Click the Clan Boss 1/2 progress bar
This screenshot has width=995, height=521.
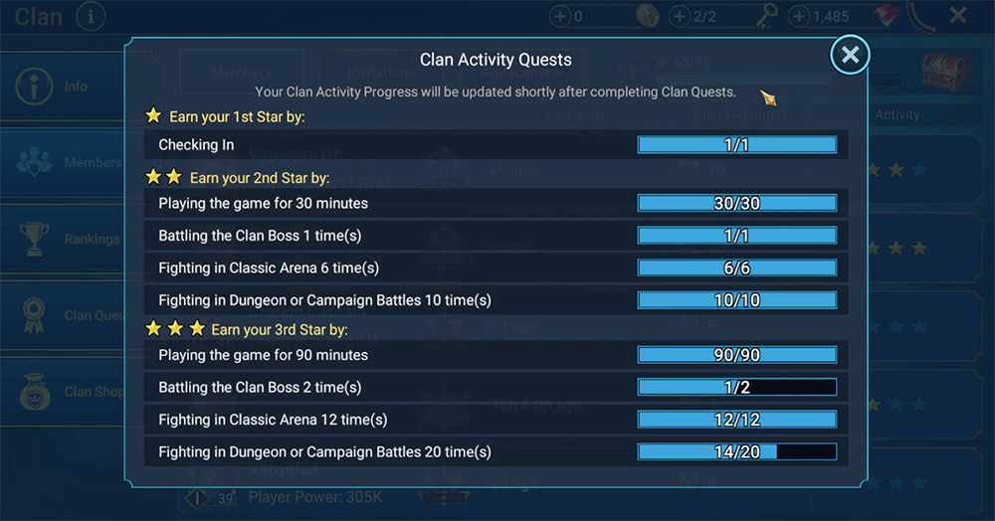tap(736, 387)
